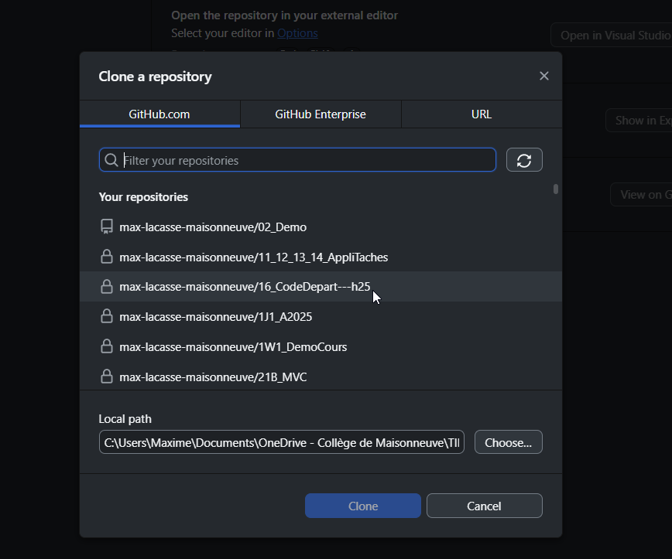
Task: Click the repository list scrollbar thumb
Action: tap(556, 189)
